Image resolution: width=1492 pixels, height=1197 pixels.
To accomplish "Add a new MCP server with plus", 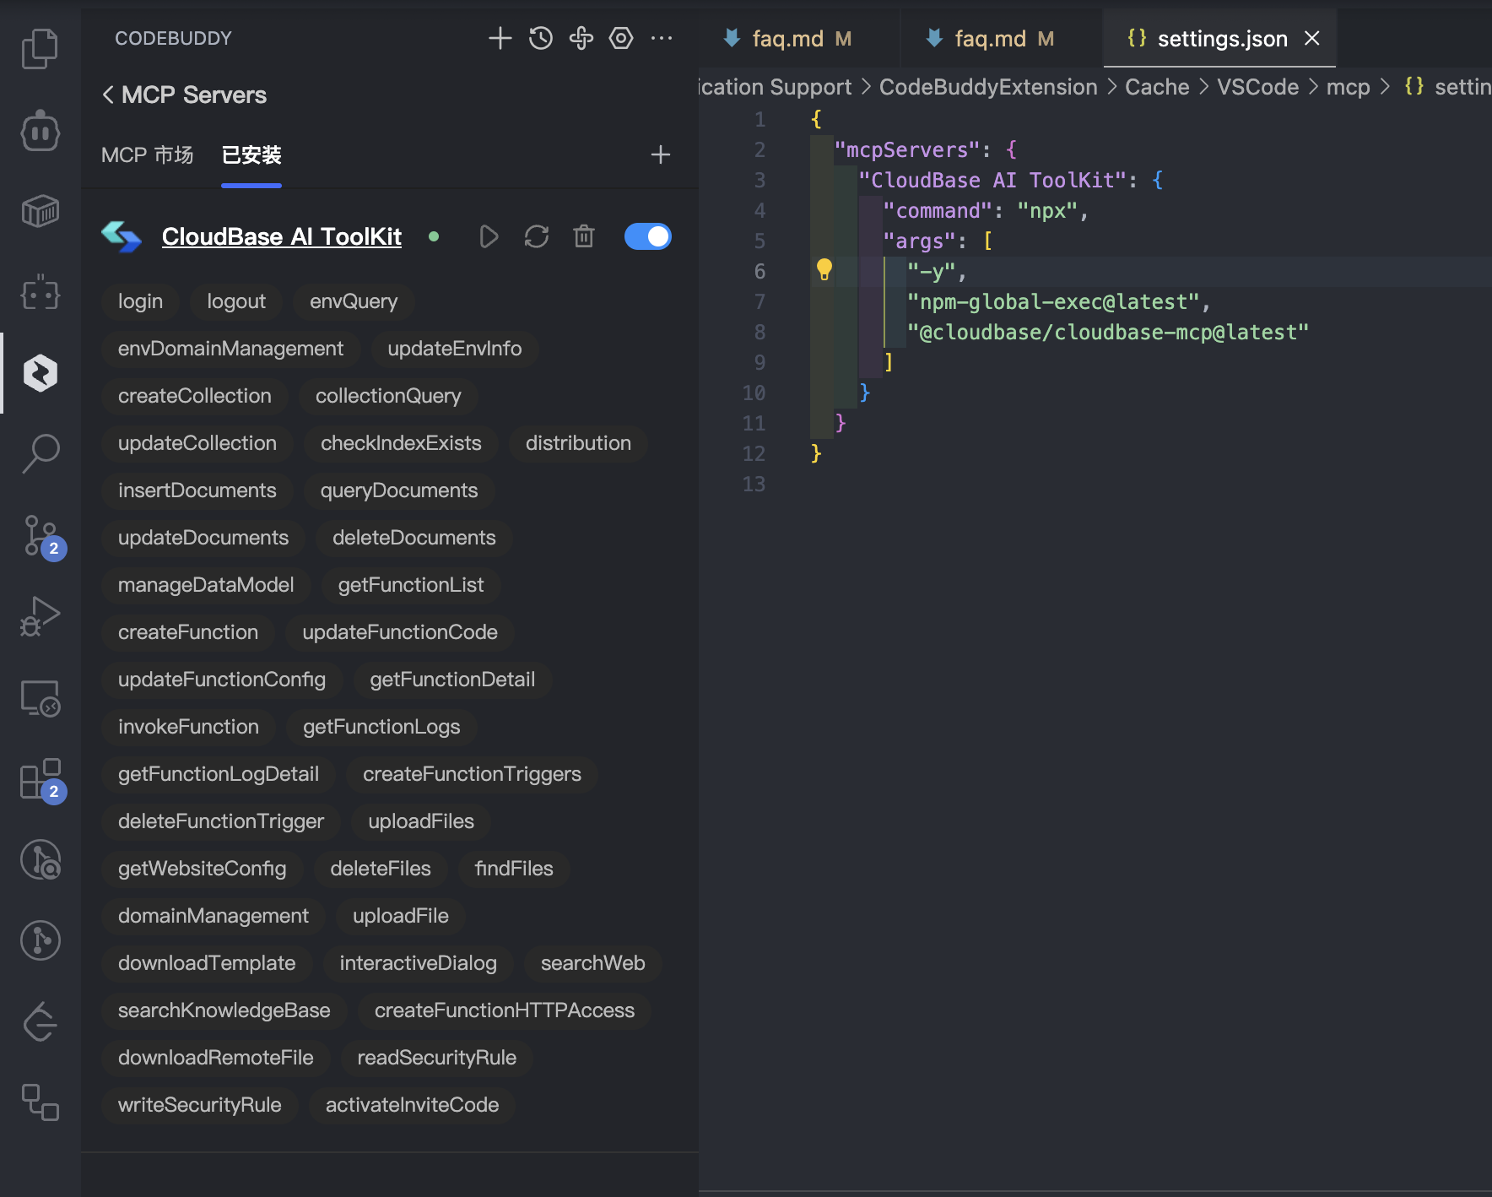I will pyautogui.click(x=661, y=154).
